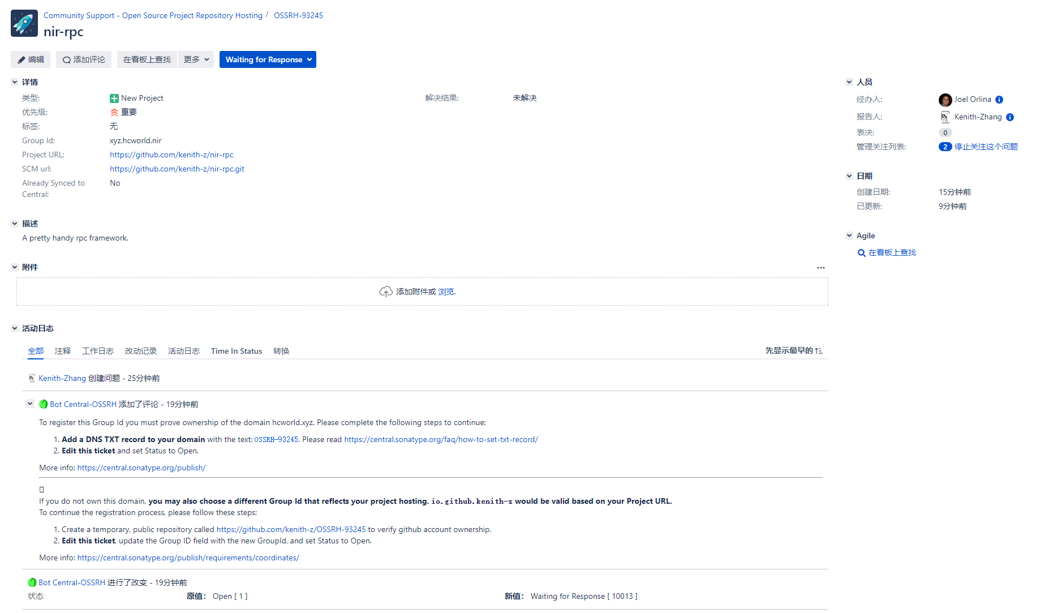Open the Agile 在看板上查找 link
Image resolution: width=1053 pixels, height=613 pixels.
point(892,252)
